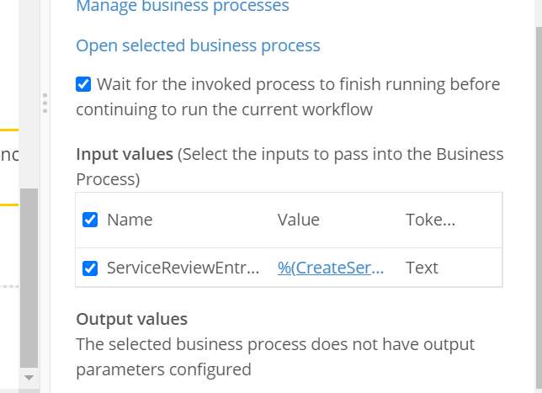Click the panel splitter grip dots
This screenshot has width=542, height=393.
pos(44,104)
